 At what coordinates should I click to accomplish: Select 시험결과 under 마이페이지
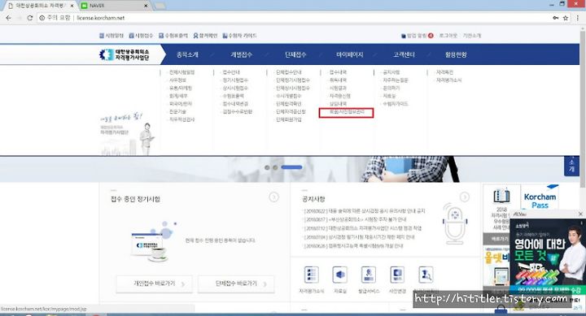pyautogui.click(x=338, y=88)
